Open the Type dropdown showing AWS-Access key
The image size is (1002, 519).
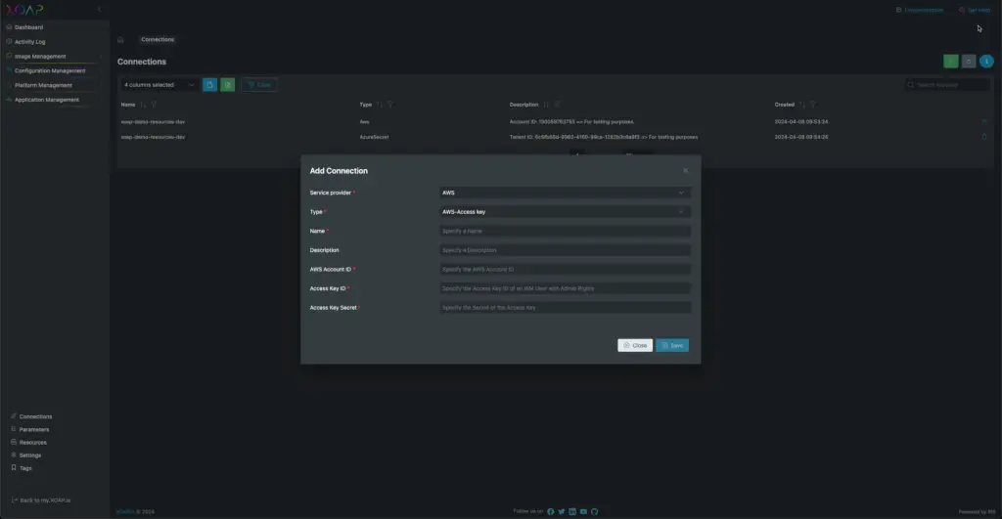click(x=565, y=211)
